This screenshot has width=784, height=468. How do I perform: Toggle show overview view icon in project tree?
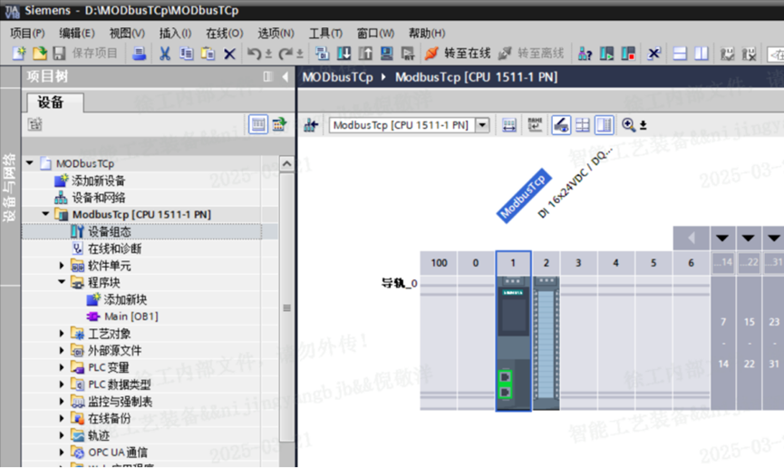[x=258, y=124]
